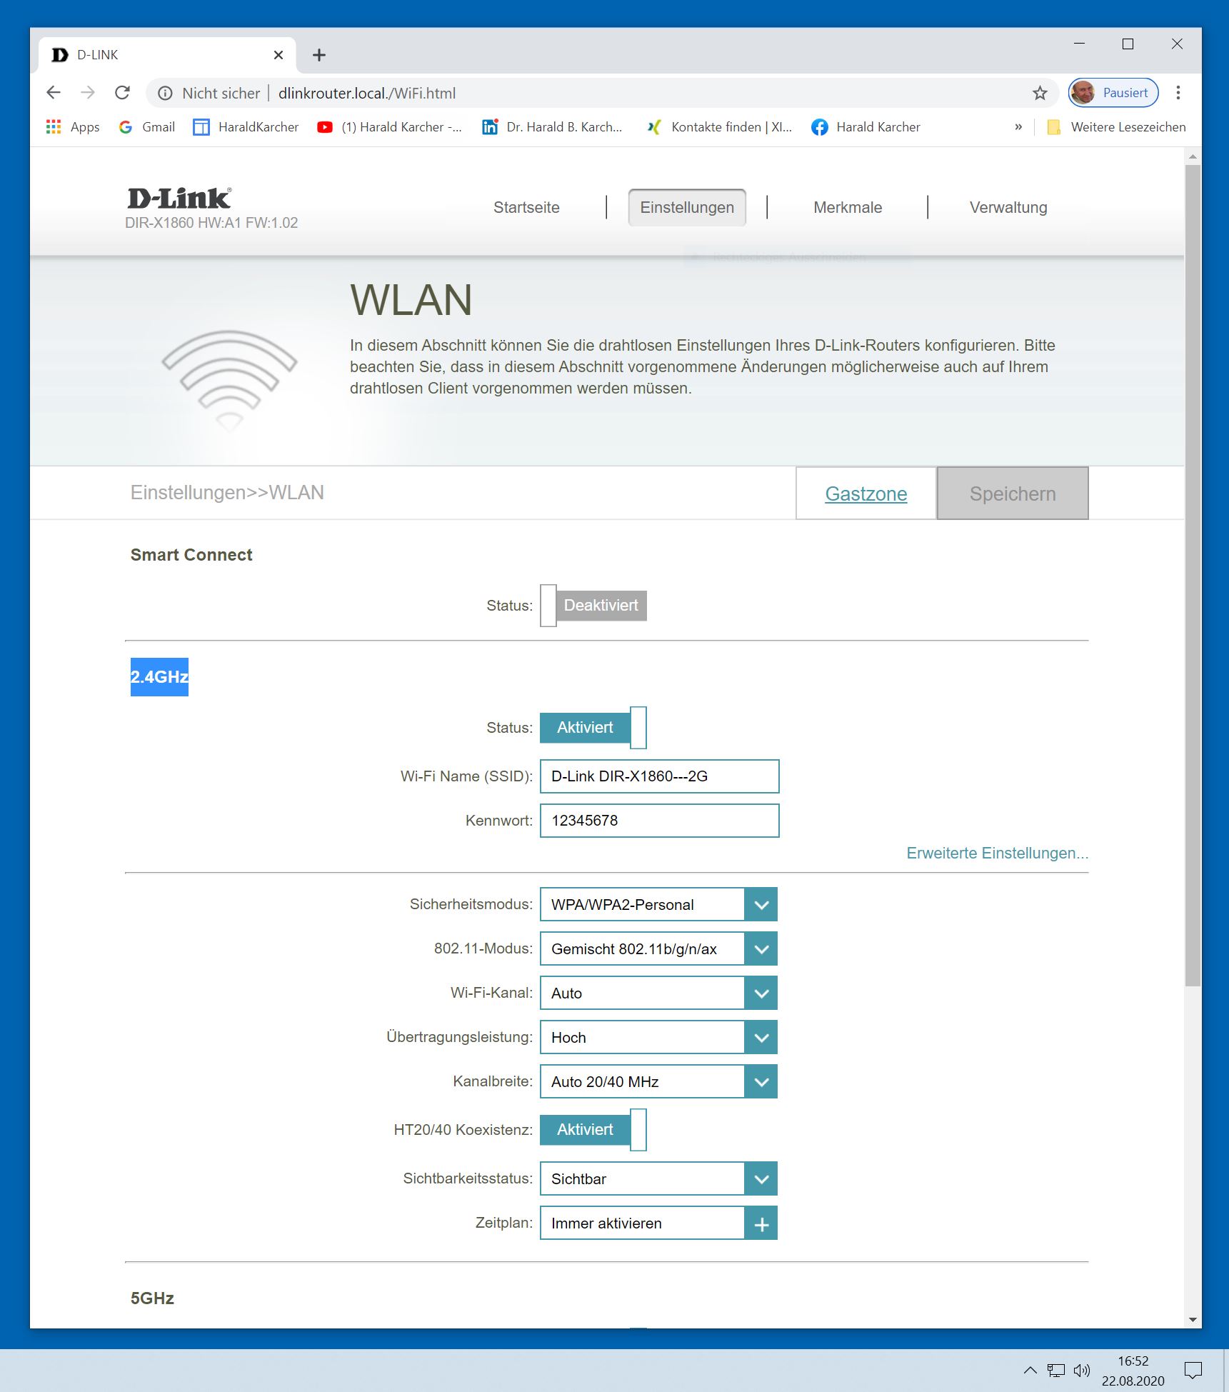This screenshot has height=1392, width=1229.
Task: Click the Einstellungen>>WLAN breadcrumb text
Action: [227, 493]
